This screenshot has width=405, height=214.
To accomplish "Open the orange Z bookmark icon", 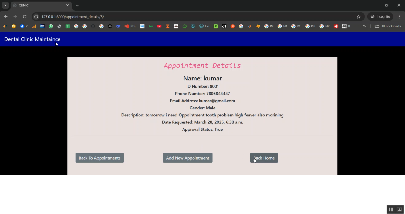I will coord(168,26).
